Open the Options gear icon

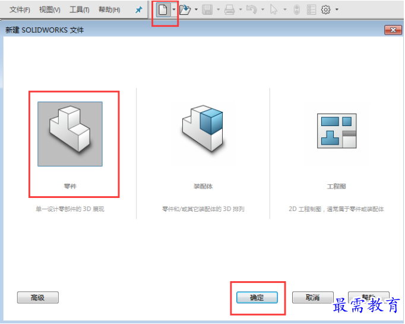pyautogui.click(x=325, y=10)
